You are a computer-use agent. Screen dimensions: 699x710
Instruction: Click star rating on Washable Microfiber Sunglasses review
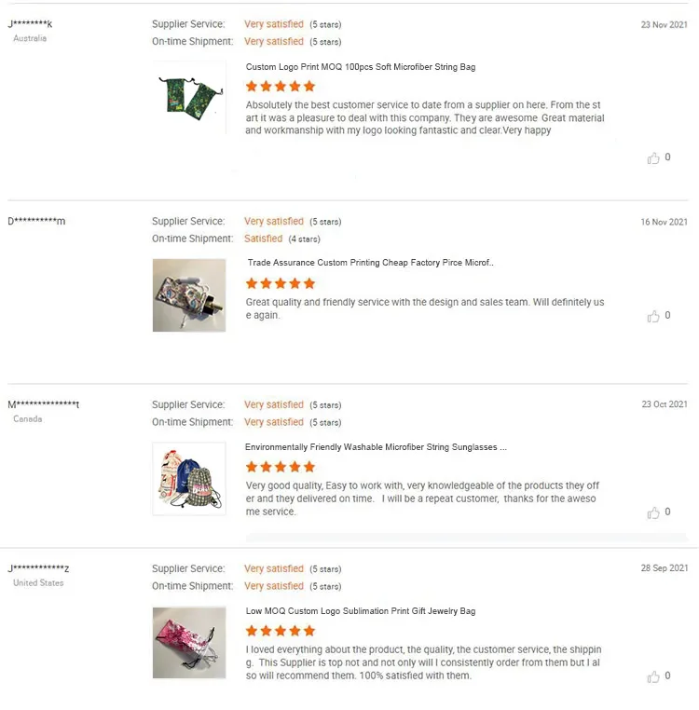point(281,467)
